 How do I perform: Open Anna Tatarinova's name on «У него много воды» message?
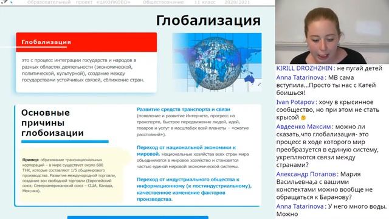click(300, 206)
